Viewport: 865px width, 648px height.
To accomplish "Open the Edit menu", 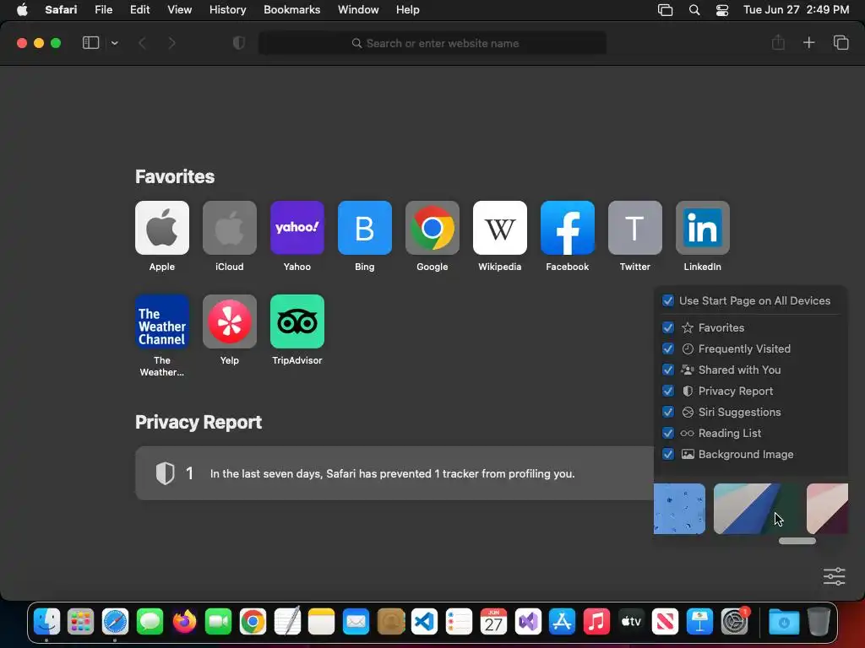I will (139, 10).
